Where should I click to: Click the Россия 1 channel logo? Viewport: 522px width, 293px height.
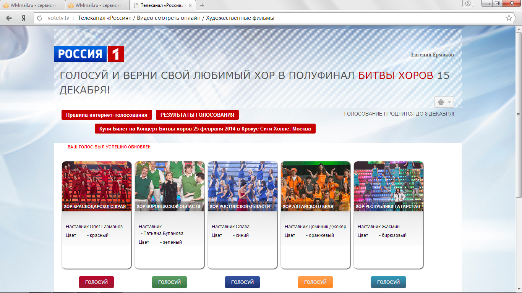(x=89, y=54)
